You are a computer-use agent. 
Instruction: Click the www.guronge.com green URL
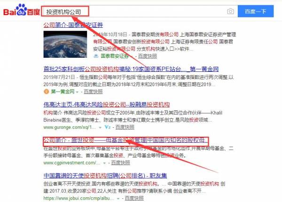pos(70,127)
